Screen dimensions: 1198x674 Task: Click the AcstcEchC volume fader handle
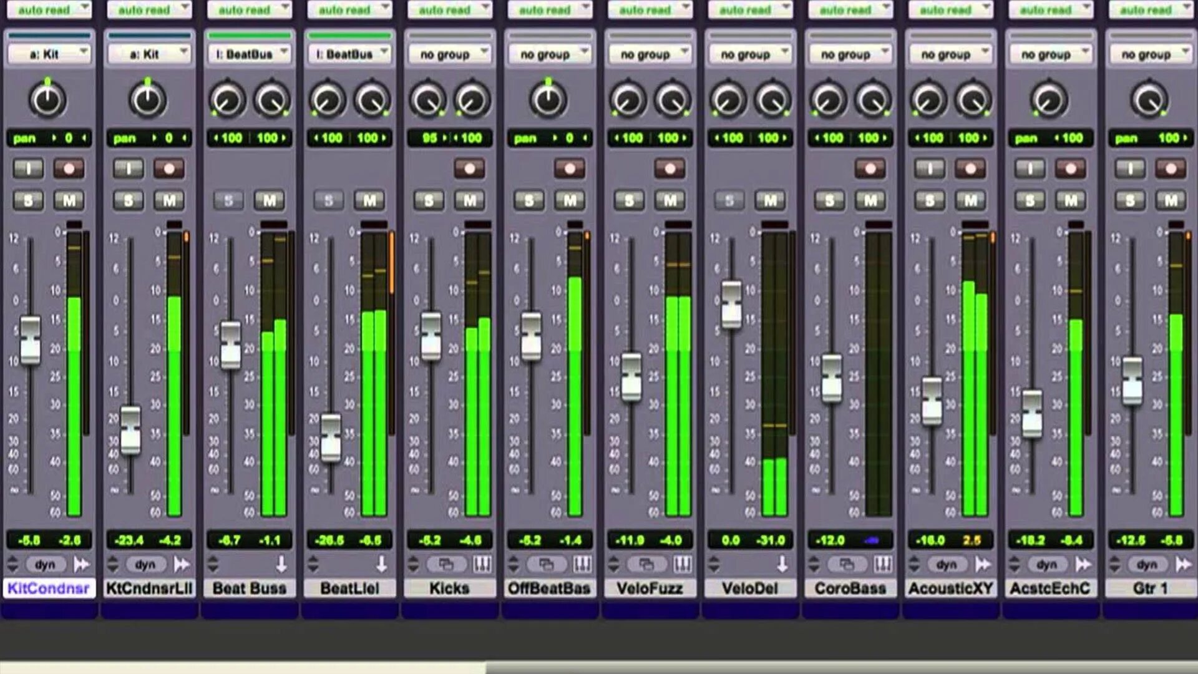click(x=1032, y=413)
